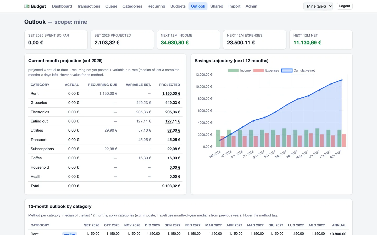Click the Total projected amount 2.103,32 €
Image resolution: width=377 pixels, height=235 pixels.
coord(171,186)
